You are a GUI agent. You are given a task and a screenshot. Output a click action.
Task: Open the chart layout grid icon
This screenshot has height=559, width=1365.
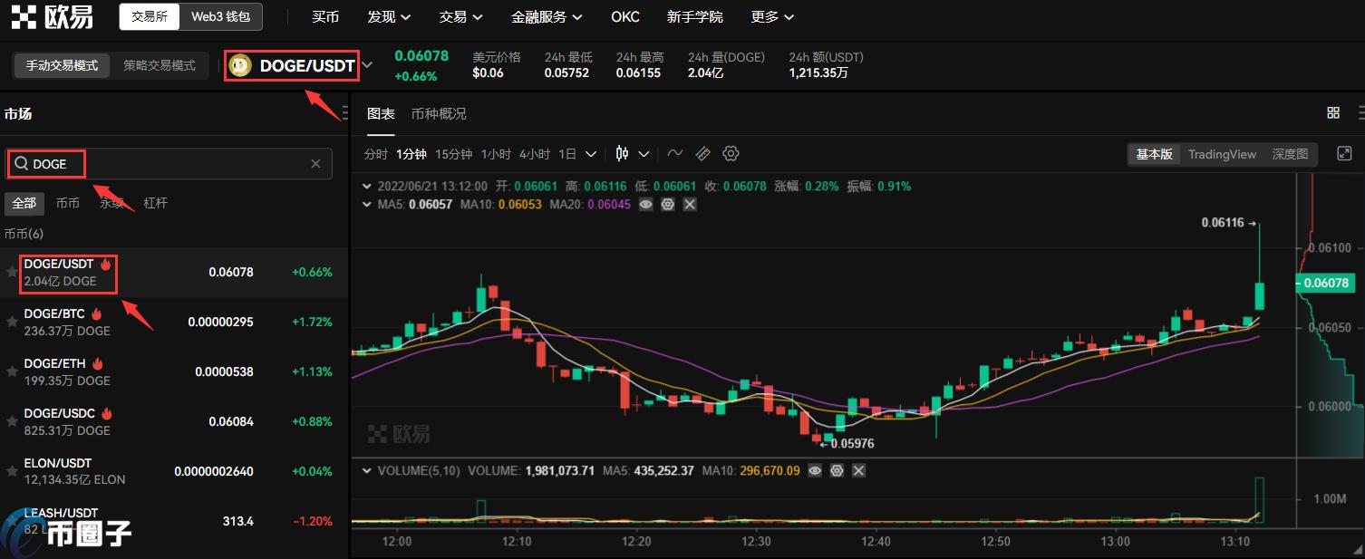pos(1332,112)
